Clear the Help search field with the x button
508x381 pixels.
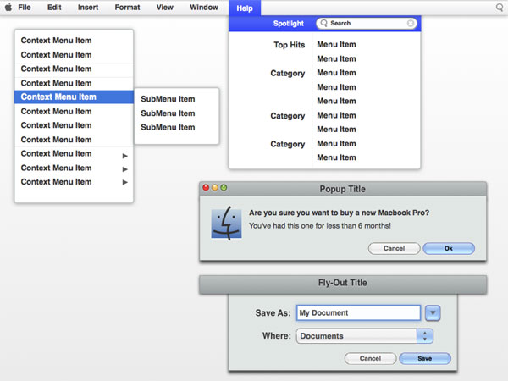(410, 24)
